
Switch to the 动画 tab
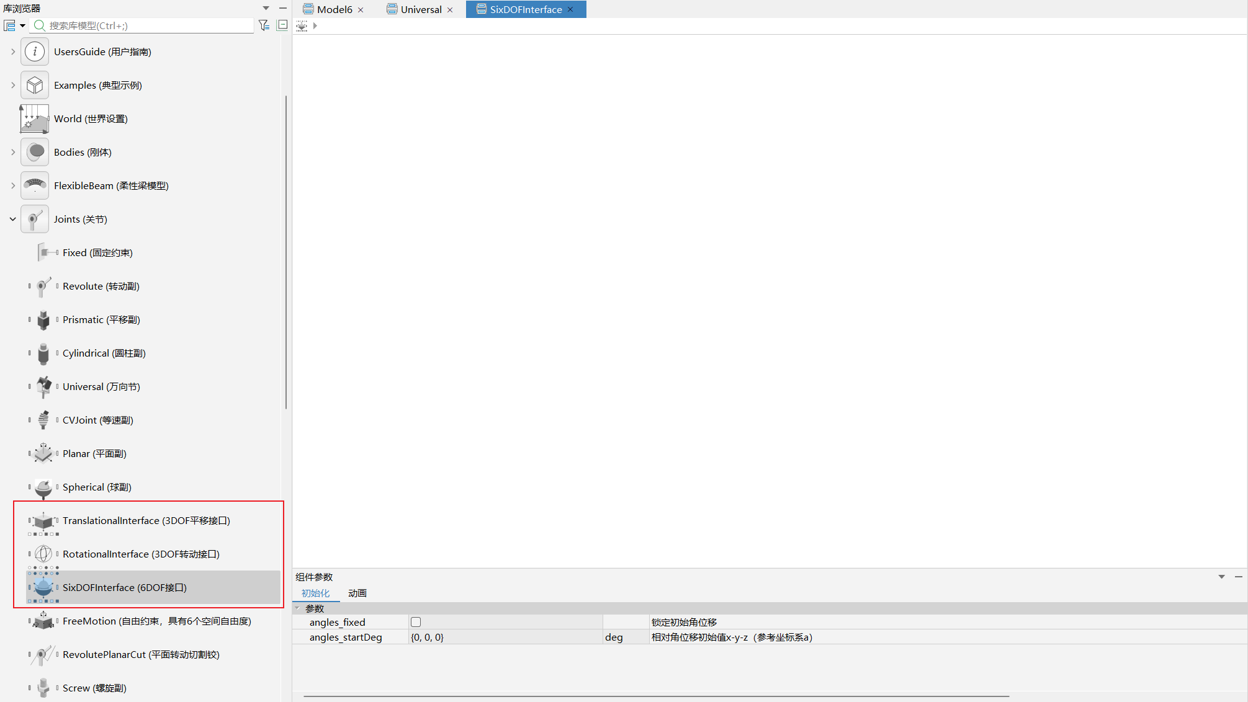click(x=357, y=593)
